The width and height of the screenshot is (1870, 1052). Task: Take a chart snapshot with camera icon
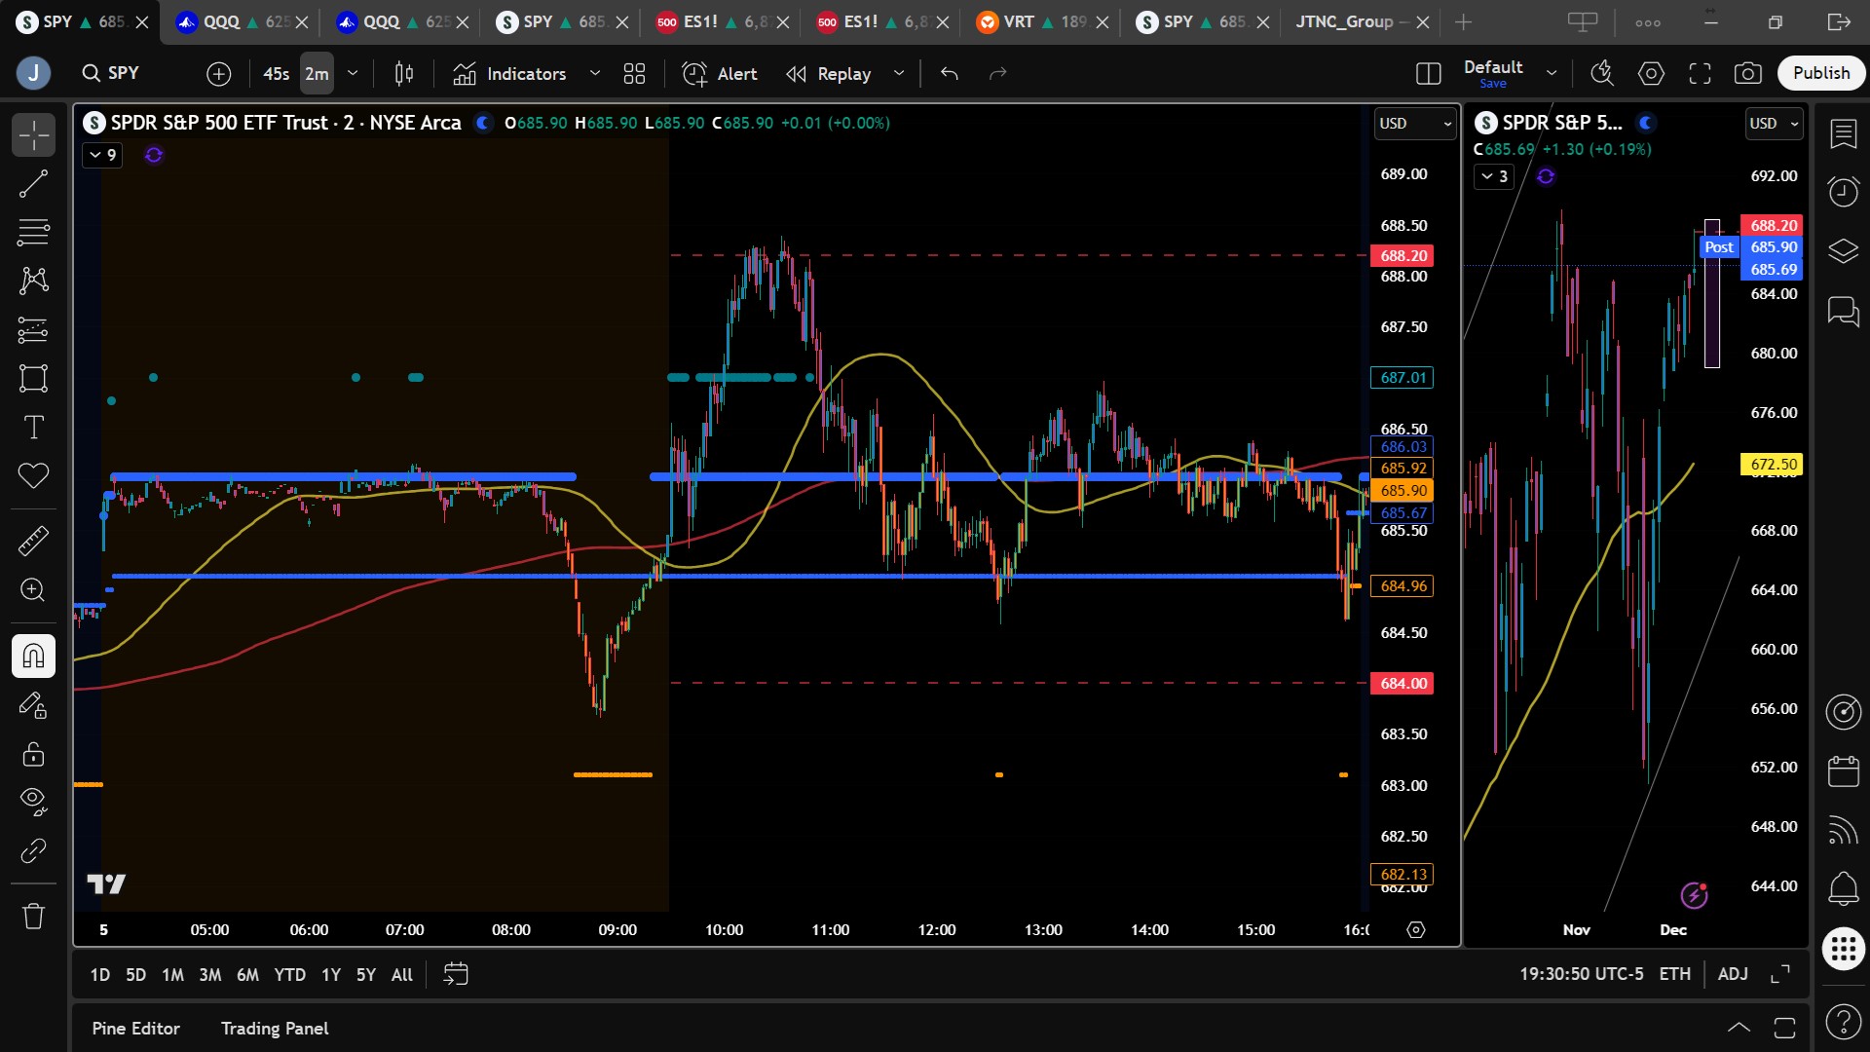click(x=1747, y=73)
